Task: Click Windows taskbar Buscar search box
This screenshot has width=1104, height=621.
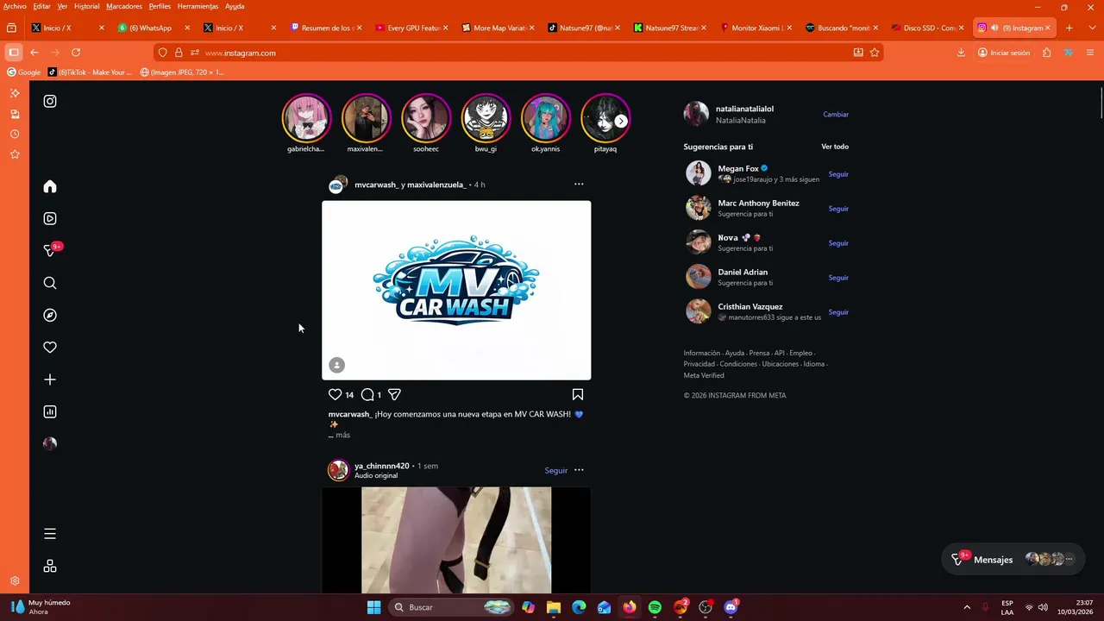Action: (451, 607)
